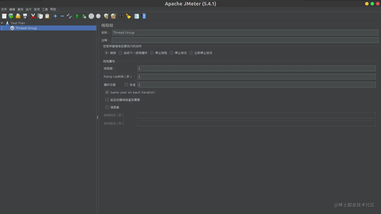Click the 启动延迟 startup delay field
The image size is (381, 214).
click(257, 123)
